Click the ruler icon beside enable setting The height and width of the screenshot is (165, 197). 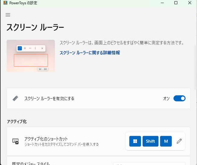[15, 98]
